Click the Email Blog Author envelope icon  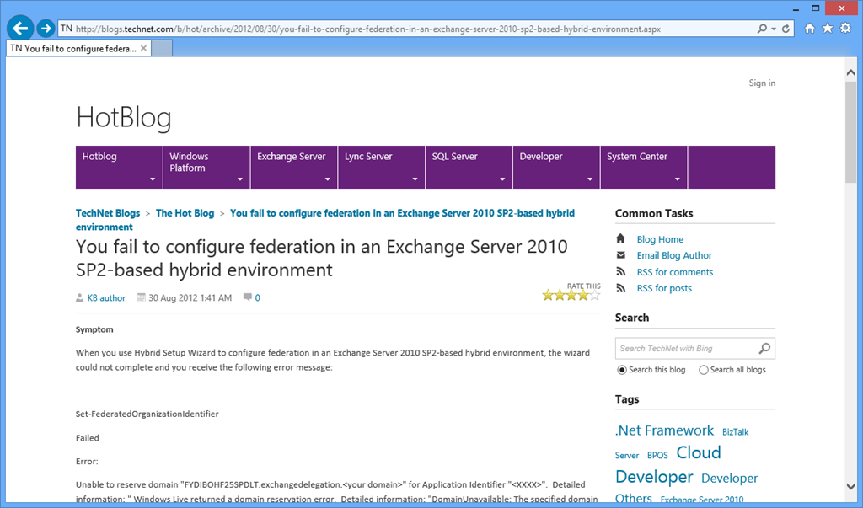(x=621, y=254)
